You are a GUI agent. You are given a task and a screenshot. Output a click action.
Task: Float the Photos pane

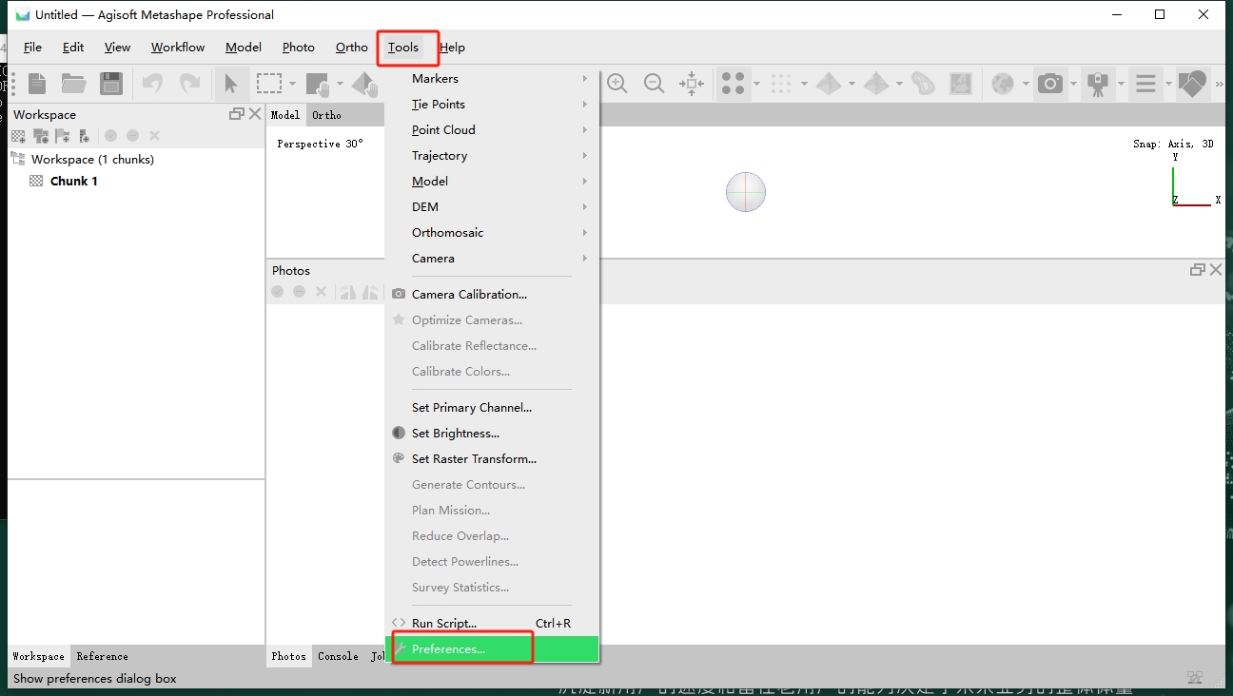(x=1198, y=270)
